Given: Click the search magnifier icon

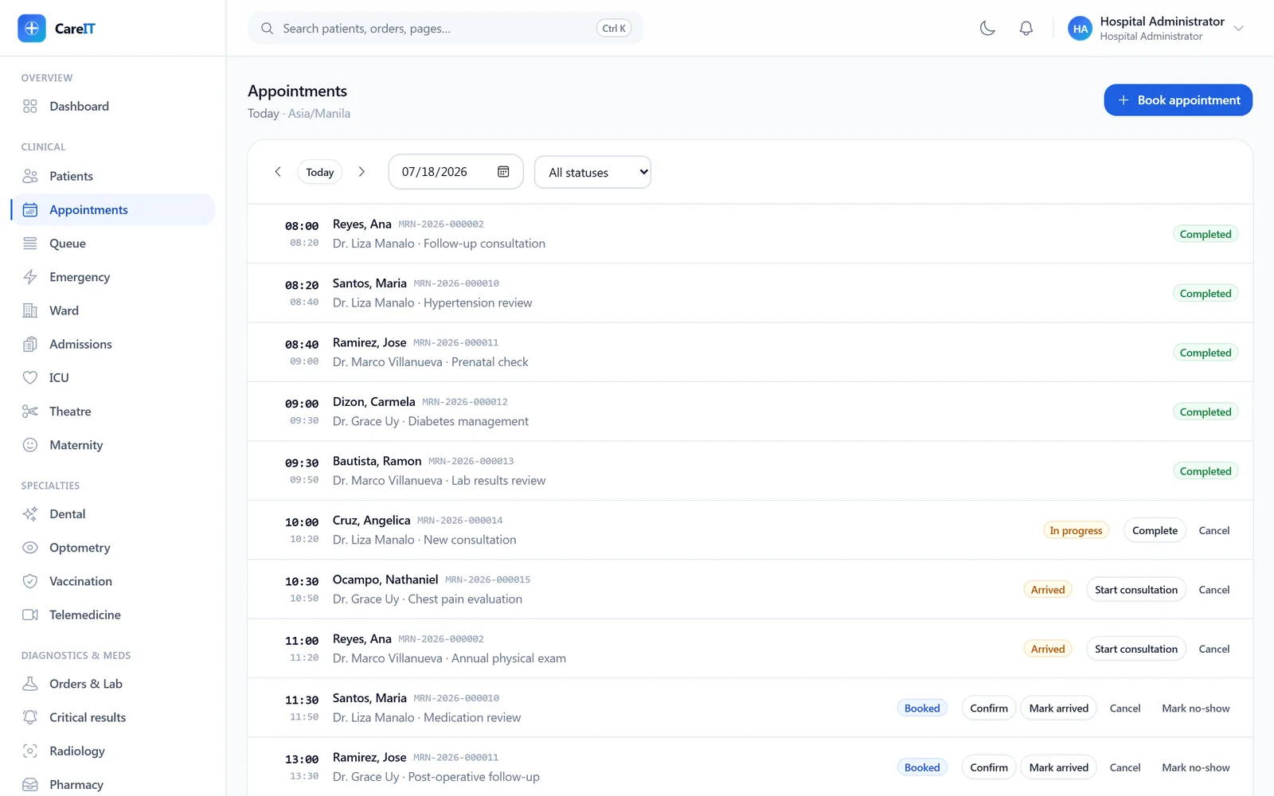Looking at the screenshot, I should pyautogui.click(x=267, y=29).
